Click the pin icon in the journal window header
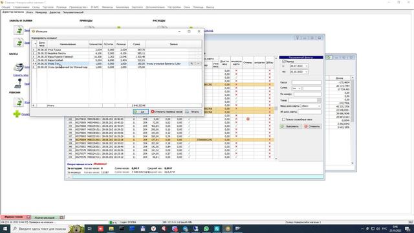The image size is (414, 233). click(x=298, y=38)
